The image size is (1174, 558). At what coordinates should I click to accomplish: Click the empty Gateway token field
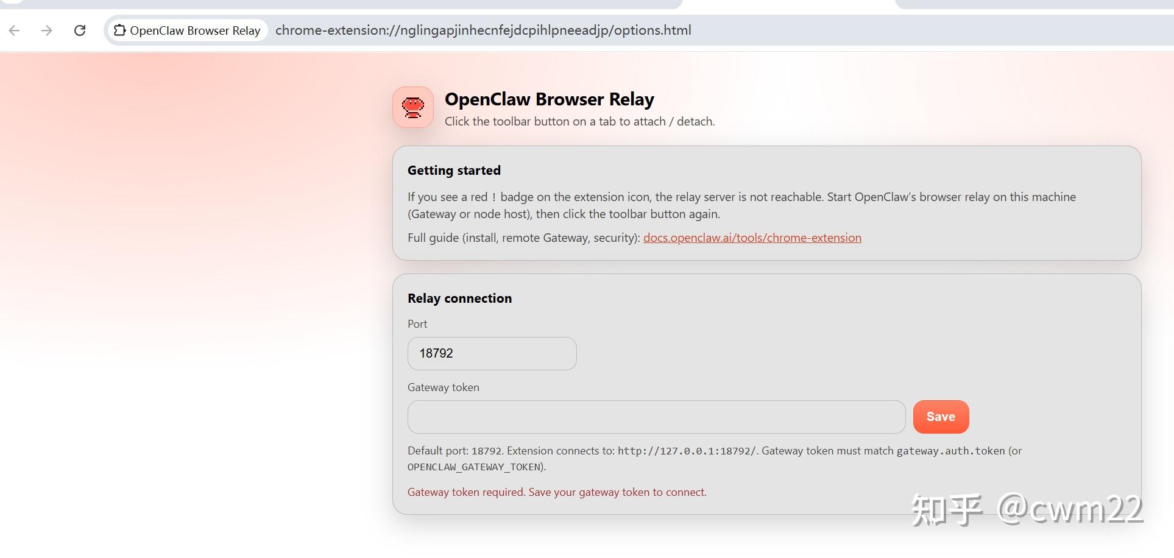(657, 417)
